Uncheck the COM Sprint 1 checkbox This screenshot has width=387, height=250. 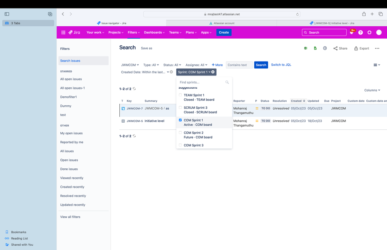coord(180,120)
